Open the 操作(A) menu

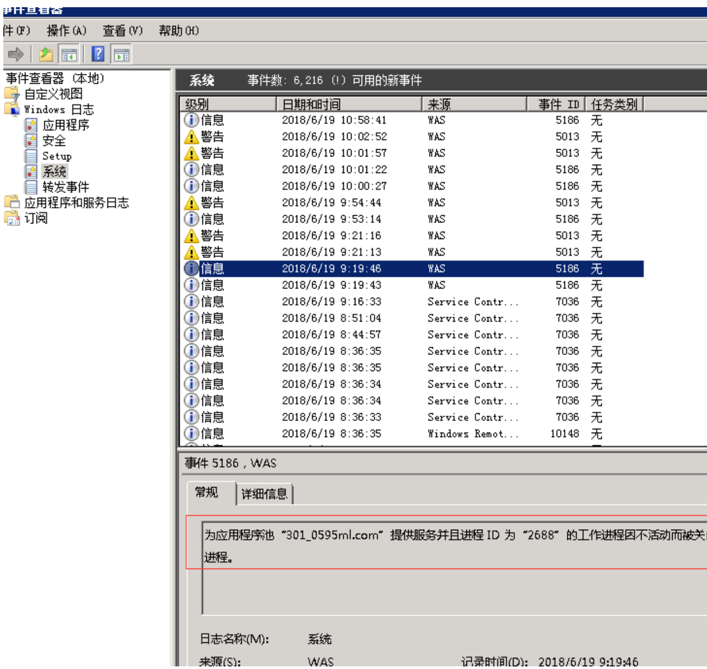pos(67,31)
